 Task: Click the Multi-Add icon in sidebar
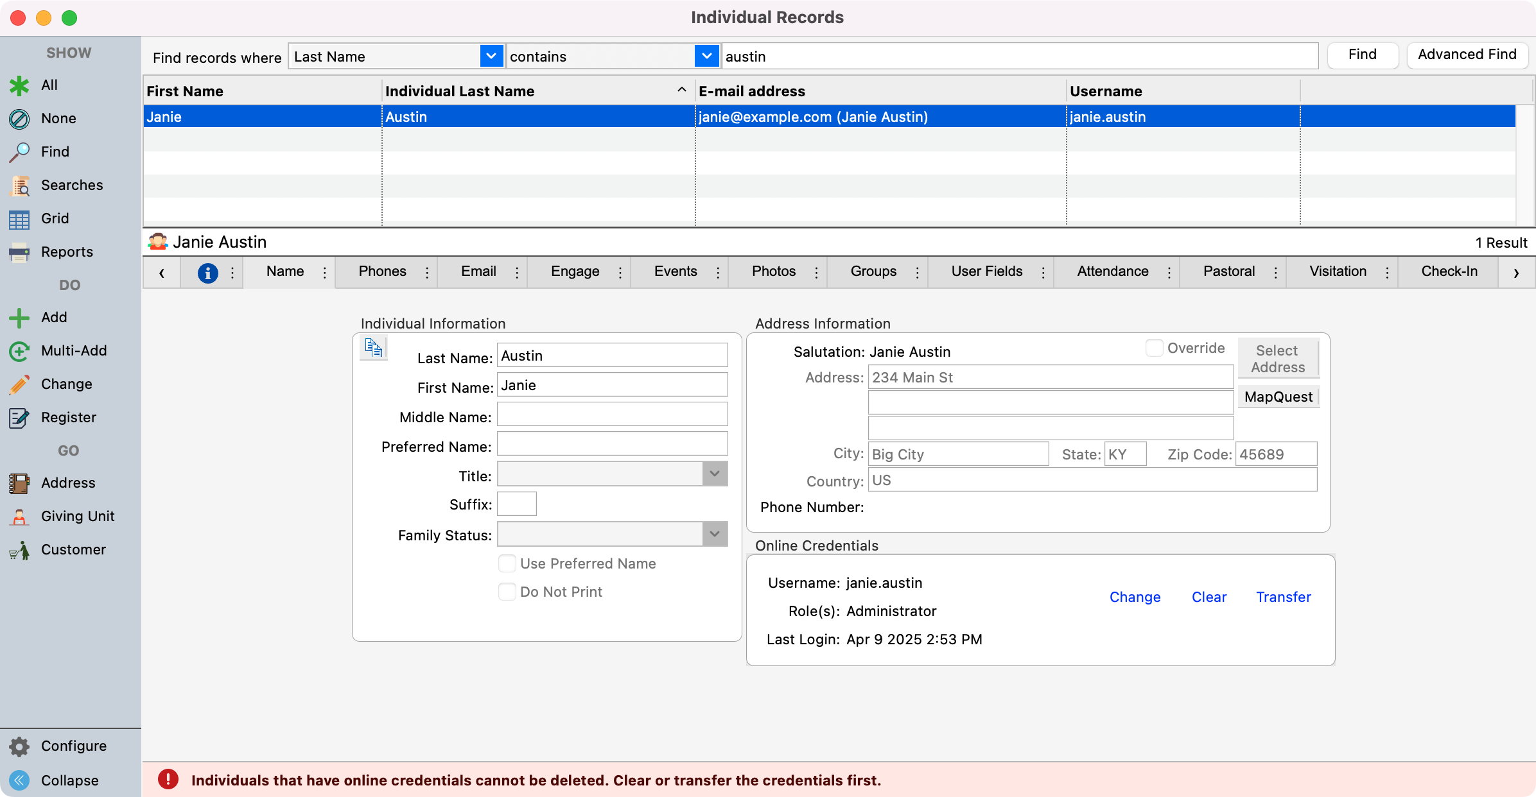click(19, 351)
